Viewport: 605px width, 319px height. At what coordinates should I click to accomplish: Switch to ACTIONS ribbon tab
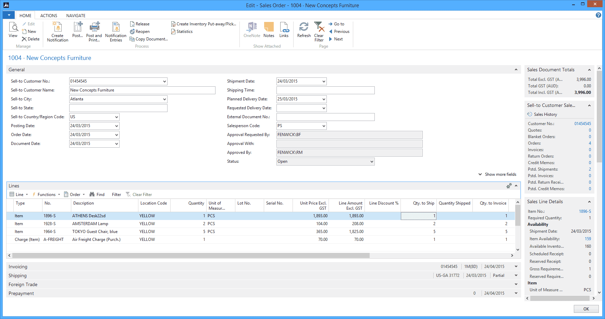49,15
